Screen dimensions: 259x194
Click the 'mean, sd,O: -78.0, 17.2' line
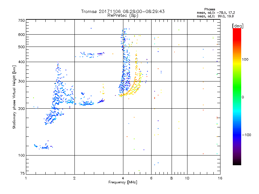click(216, 13)
